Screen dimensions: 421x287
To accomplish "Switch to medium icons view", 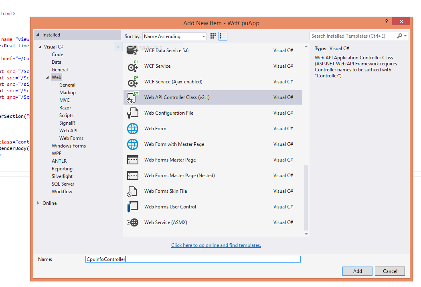I will (213, 36).
